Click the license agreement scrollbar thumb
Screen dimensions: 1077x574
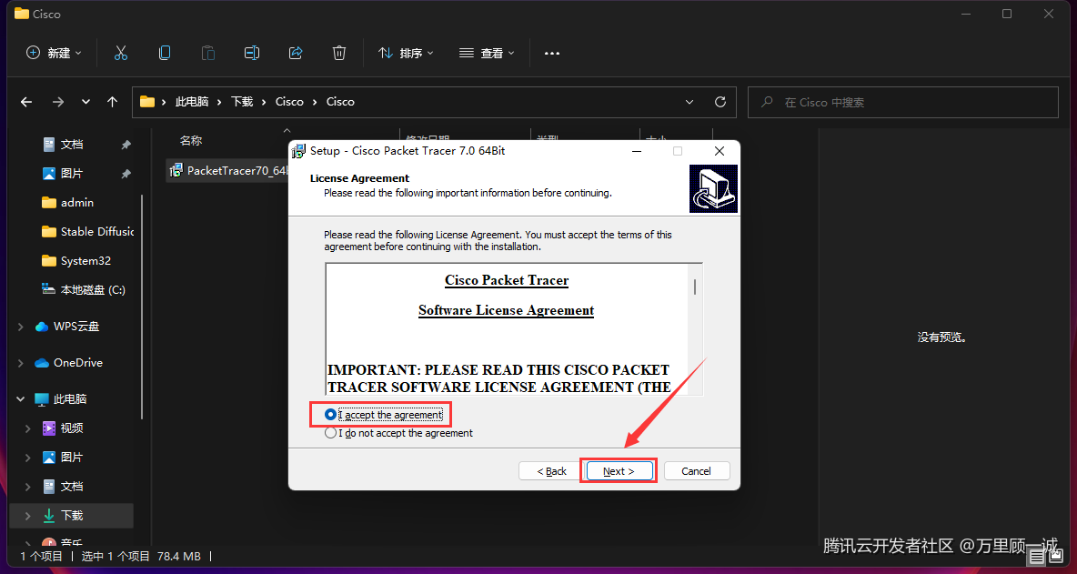(695, 287)
